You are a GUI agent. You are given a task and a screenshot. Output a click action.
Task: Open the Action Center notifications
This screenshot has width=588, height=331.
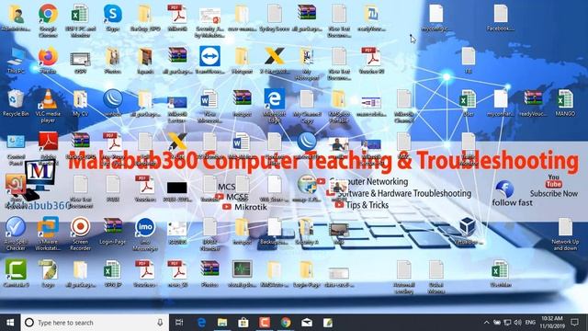point(575,323)
